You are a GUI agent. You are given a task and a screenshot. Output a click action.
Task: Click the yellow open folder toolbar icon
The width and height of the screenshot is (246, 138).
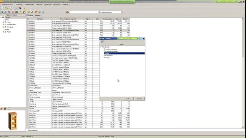pos(7,8)
